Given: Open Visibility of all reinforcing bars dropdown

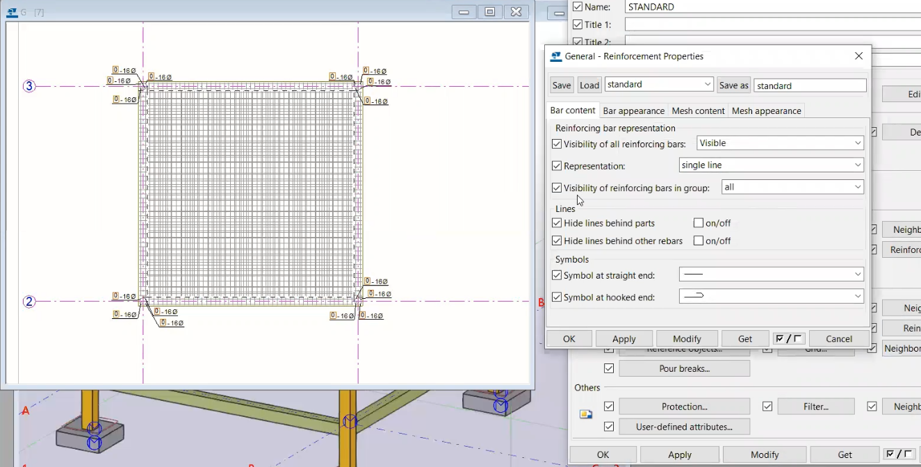Looking at the screenshot, I should pyautogui.click(x=780, y=143).
